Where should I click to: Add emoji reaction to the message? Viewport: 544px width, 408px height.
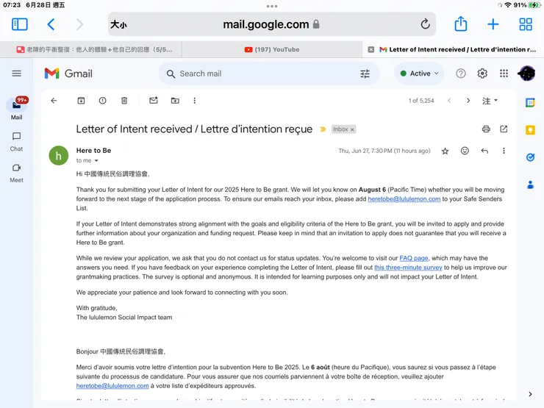pos(465,151)
